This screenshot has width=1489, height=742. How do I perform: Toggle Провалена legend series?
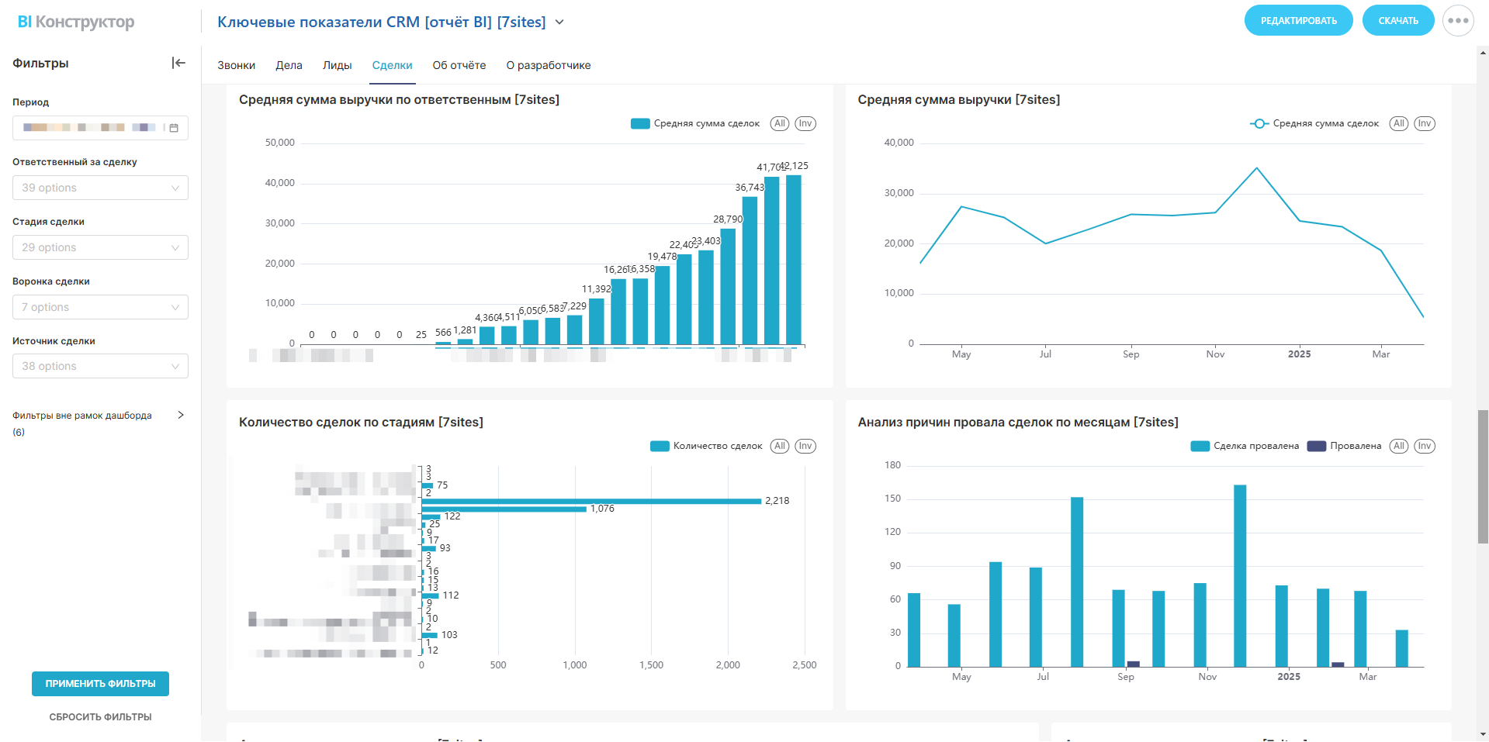coord(1345,446)
